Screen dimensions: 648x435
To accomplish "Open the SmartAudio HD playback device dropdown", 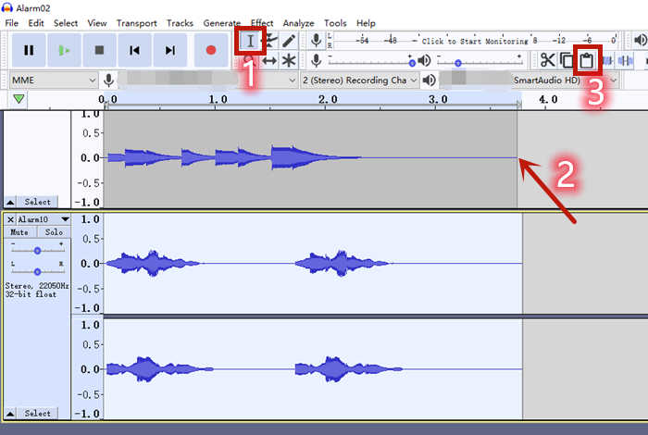I will point(529,81).
